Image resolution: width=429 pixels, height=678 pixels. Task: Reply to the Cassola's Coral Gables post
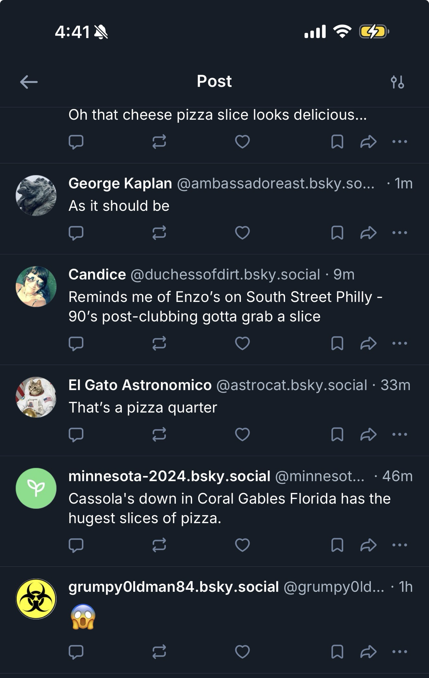[x=76, y=545]
